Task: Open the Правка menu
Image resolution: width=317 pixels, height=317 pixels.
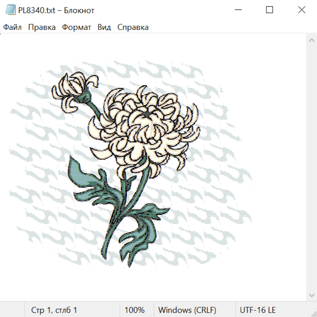Action: [42, 27]
